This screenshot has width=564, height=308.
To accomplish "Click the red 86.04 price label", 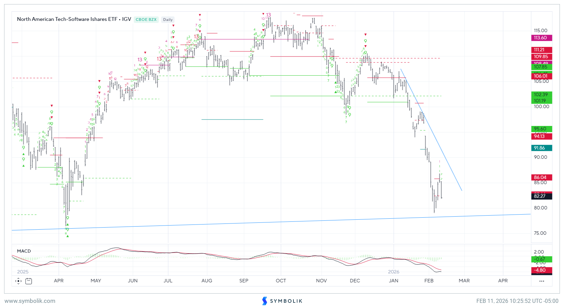I will click(x=542, y=177).
